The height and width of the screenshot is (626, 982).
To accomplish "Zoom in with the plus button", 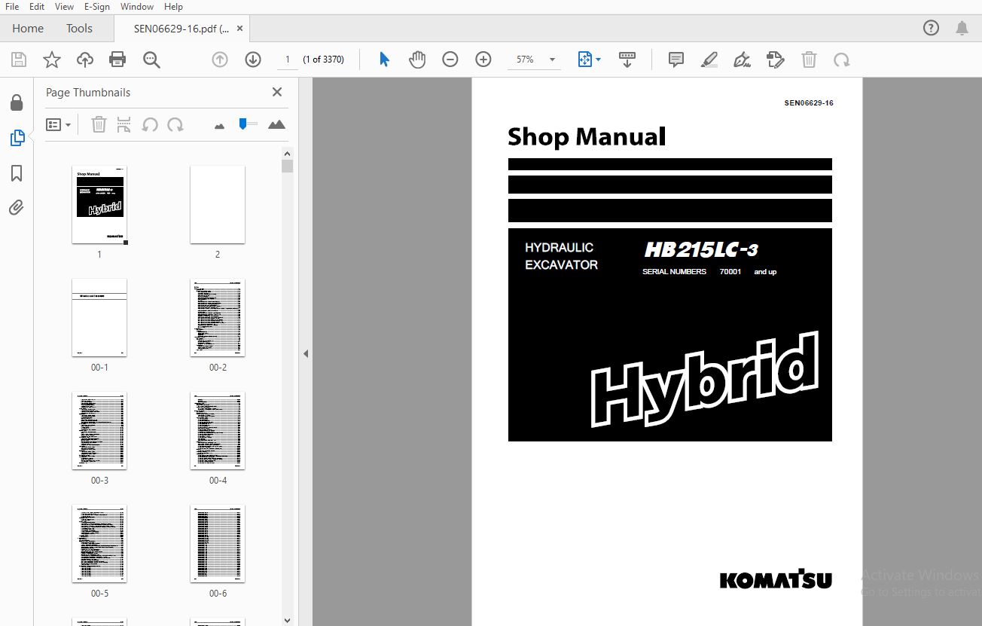I will (x=483, y=60).
